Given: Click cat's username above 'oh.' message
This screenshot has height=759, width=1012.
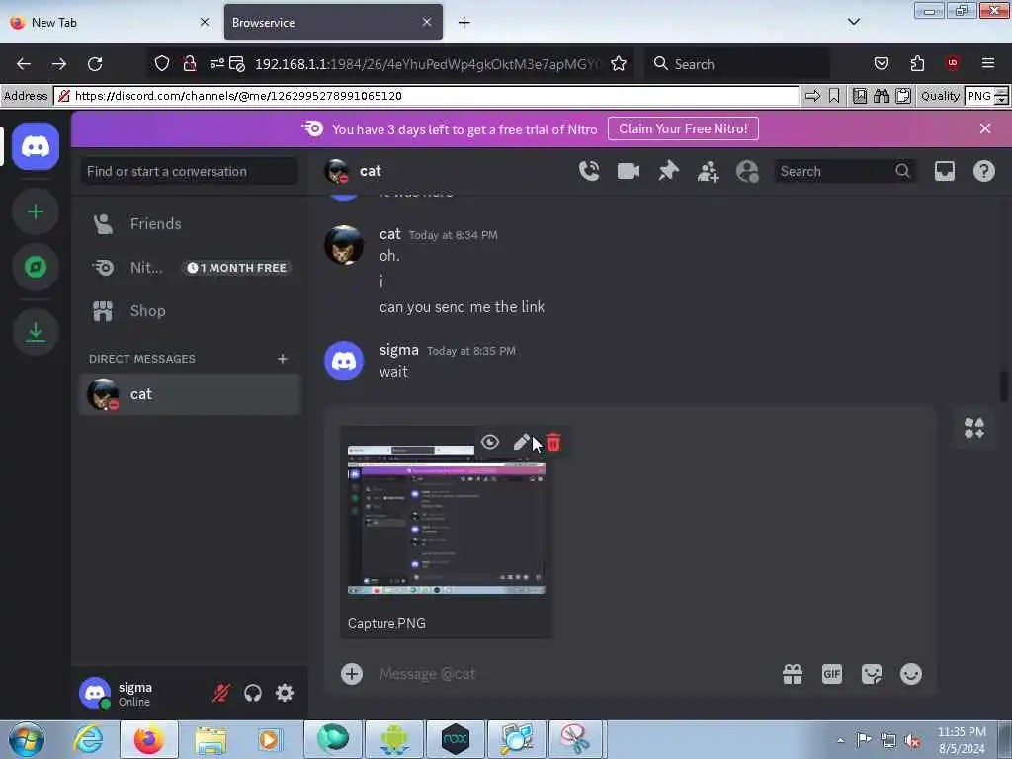Looking at the screenshot, I should [x=389, y=234].
